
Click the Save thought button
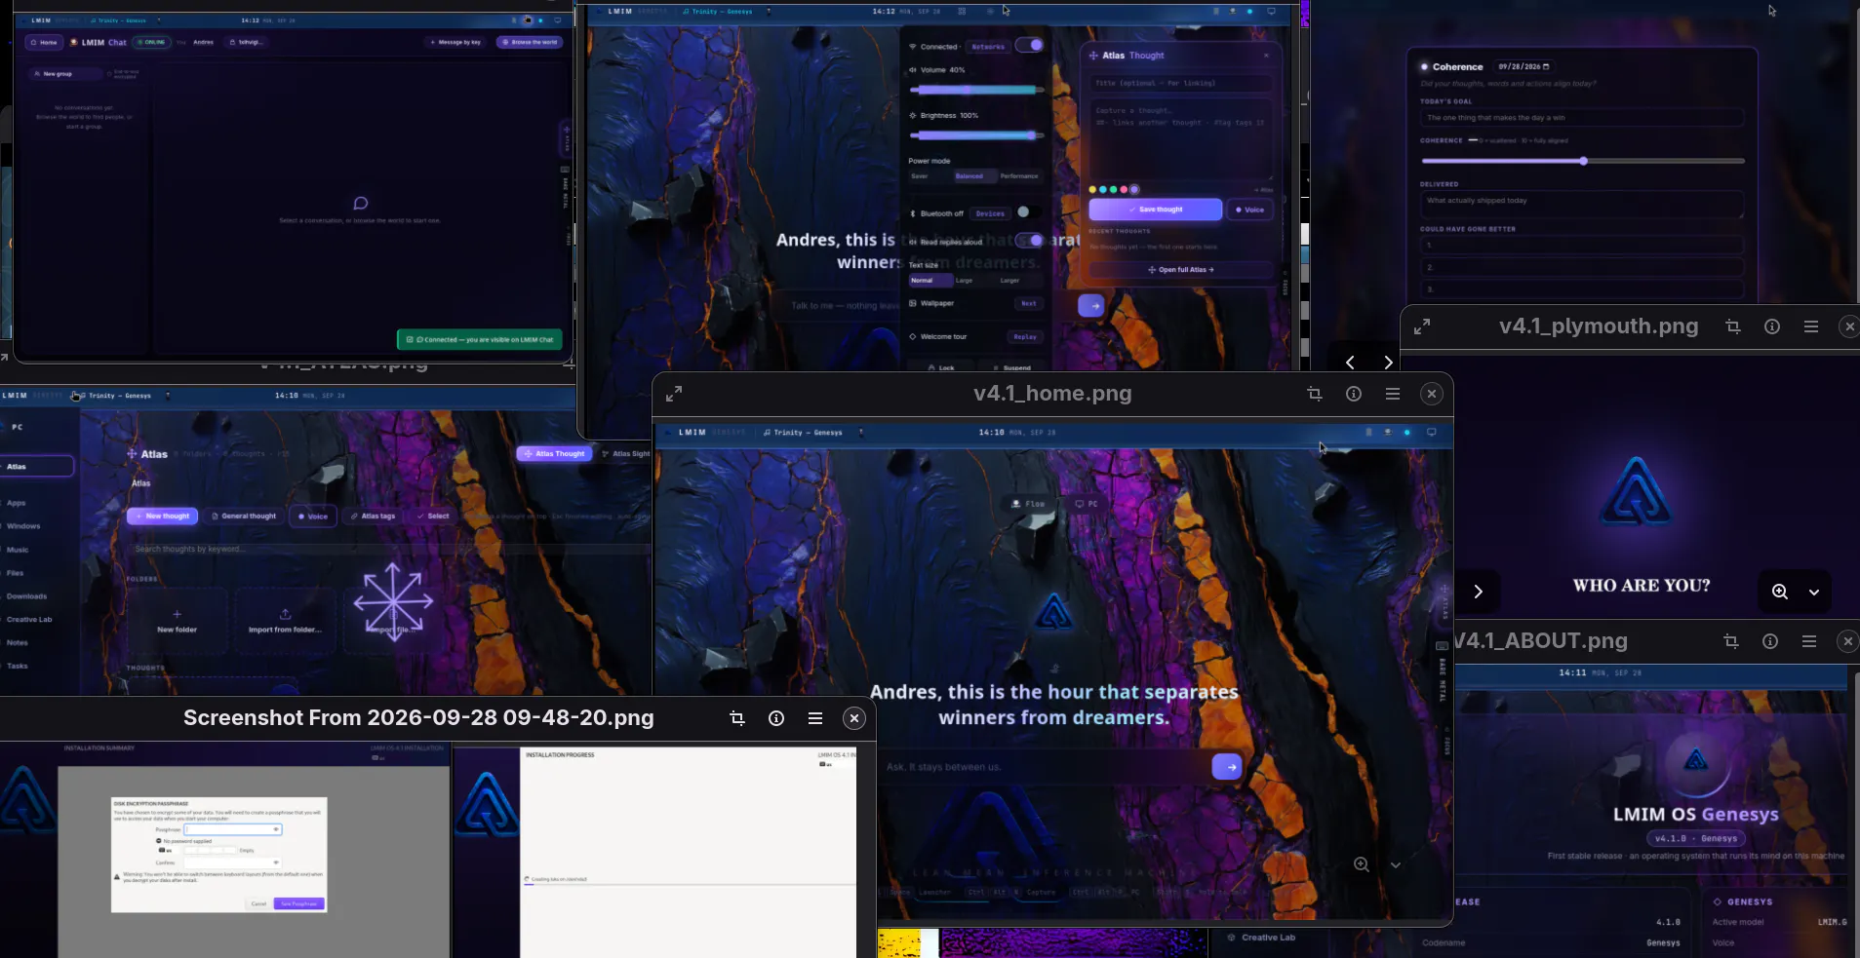click(x=1156, y=210)
